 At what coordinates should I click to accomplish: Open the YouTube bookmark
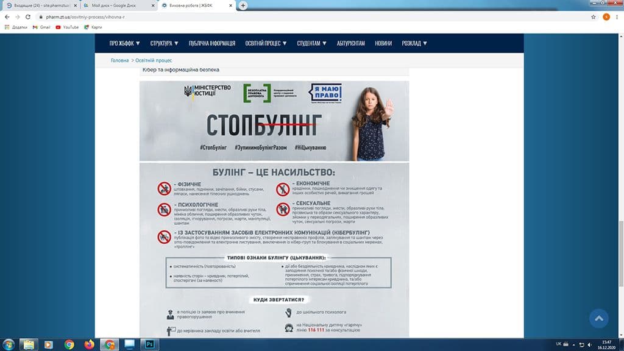point(67,27)
